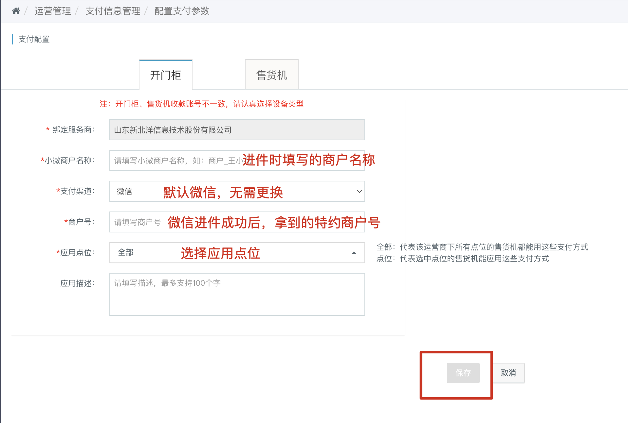Click the triangle arrow of 应用点位 dropdown
This screenshot has width=628, height=423.
coord(354,253)
